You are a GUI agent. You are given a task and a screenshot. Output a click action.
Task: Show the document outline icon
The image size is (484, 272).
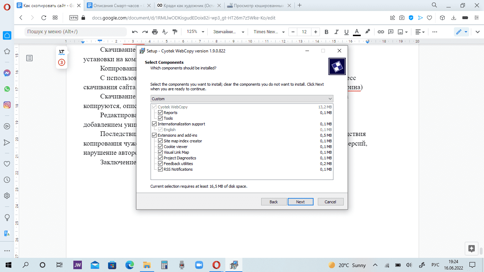pyautogui.click(x=29, y=58)
